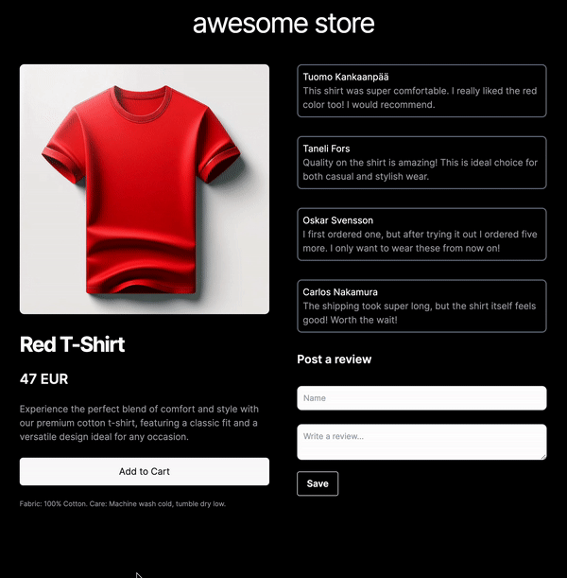The image size is (567, 578).
Task: Focus the Name input field
Action: [x=421, y=398]
